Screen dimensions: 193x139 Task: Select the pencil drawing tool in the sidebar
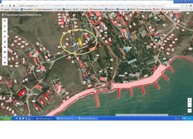coord(5,36)
